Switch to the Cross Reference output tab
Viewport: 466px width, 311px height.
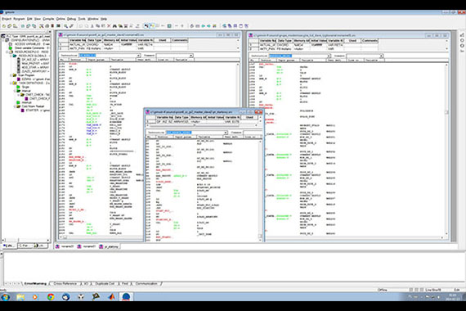pyautogui.click(x=65, y=284)
